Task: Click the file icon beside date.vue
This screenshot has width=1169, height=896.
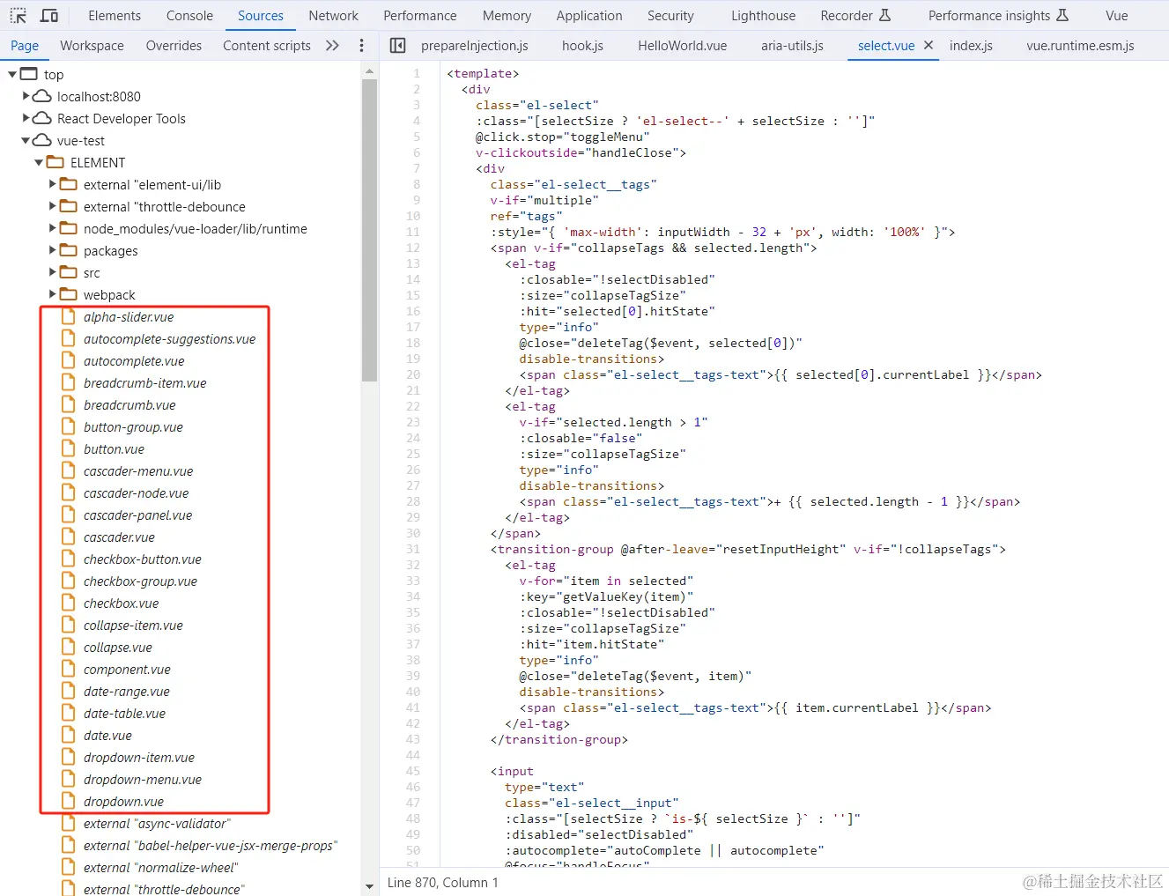Action: [x=69, y=735]
